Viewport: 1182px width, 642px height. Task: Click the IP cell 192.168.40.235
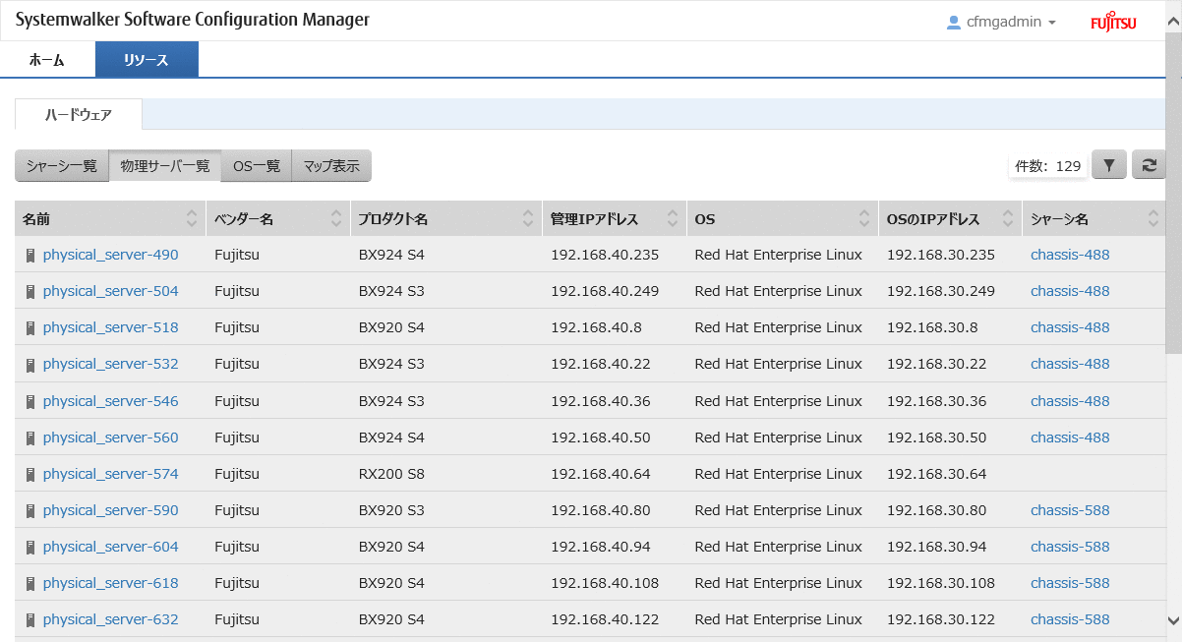coord(605,255)
